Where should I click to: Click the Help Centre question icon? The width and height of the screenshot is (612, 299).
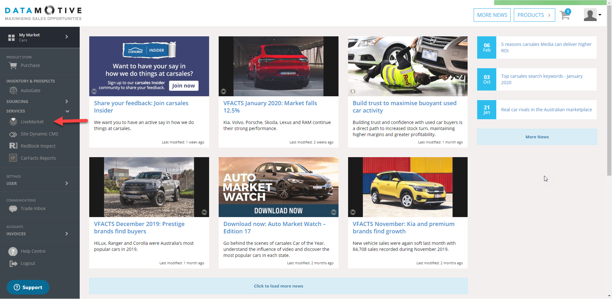(x=13, y=252)
